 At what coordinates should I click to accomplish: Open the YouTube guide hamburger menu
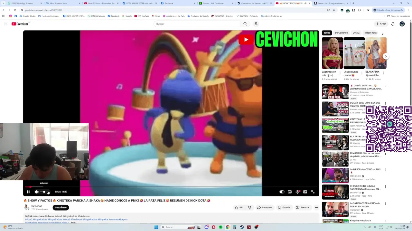(x=5, y=24)
